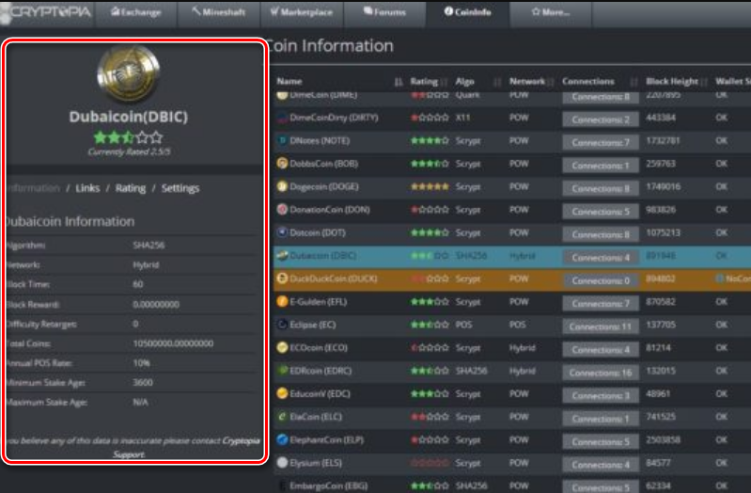Image resolution: width=751 pixels, height=493 pixels.
Task: Open the Exchange menu tab
Action: [x=136, y=12]
